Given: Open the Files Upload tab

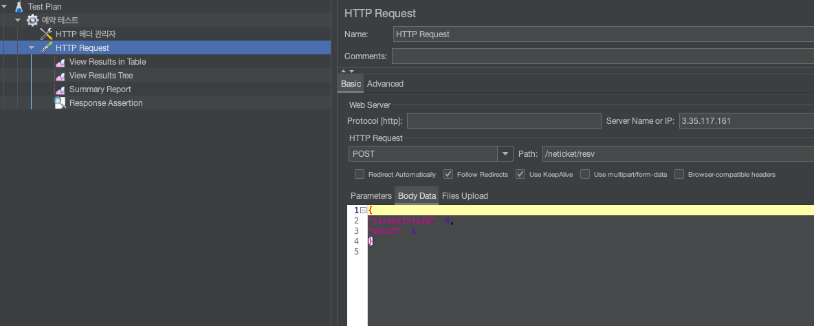Looking at the screenshot, I should 465,196.
